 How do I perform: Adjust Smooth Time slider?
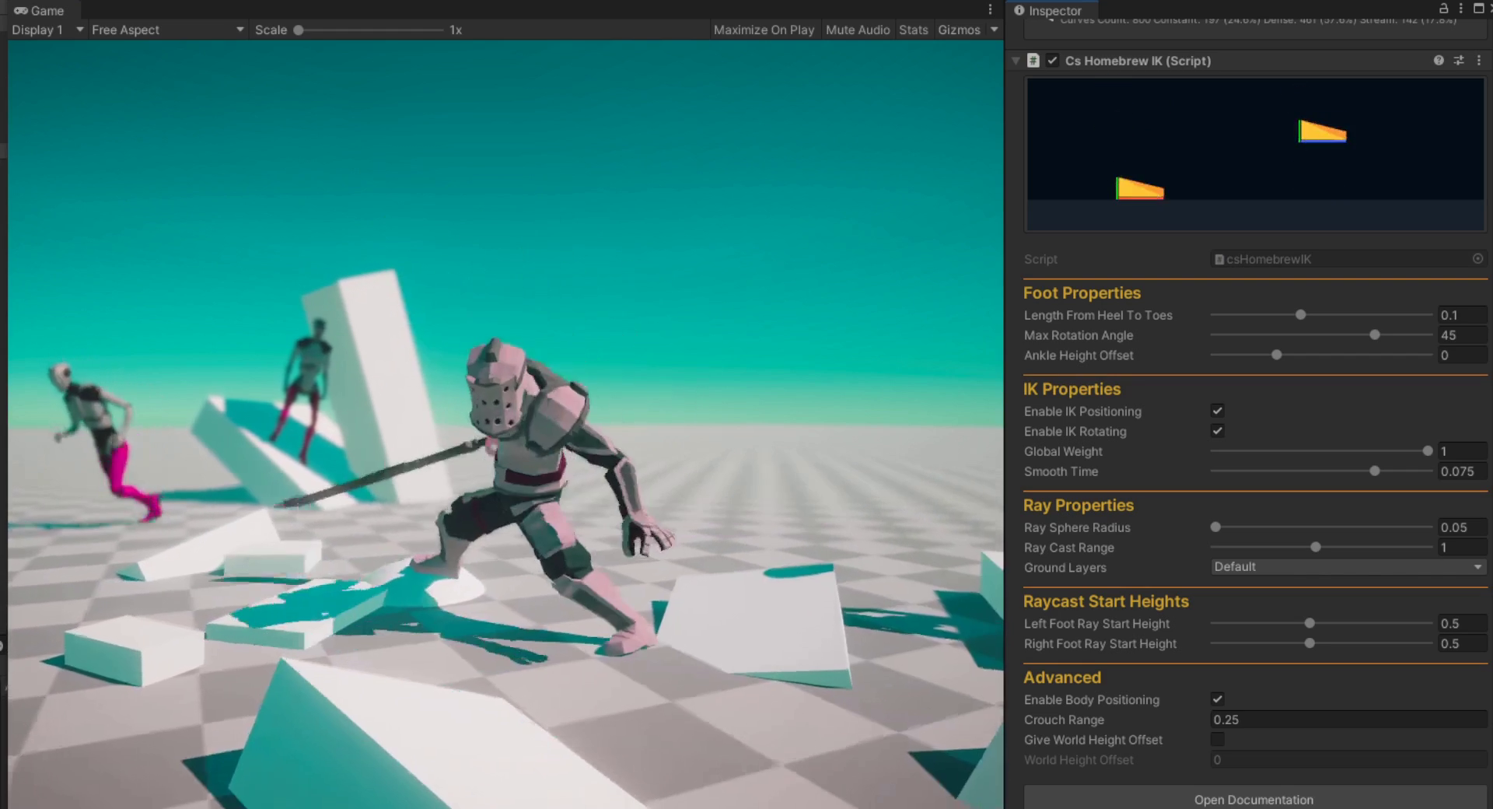[x=1321, y=471]
